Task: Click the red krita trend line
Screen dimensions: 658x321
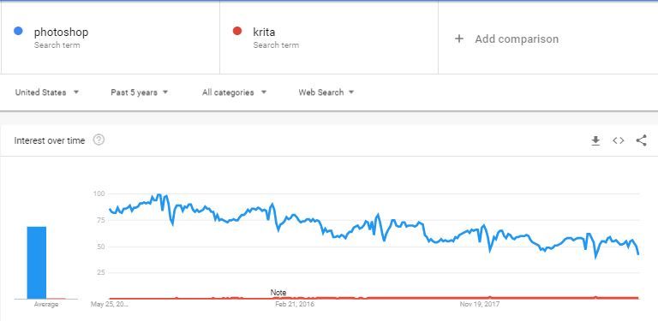Action: (374, 298)
